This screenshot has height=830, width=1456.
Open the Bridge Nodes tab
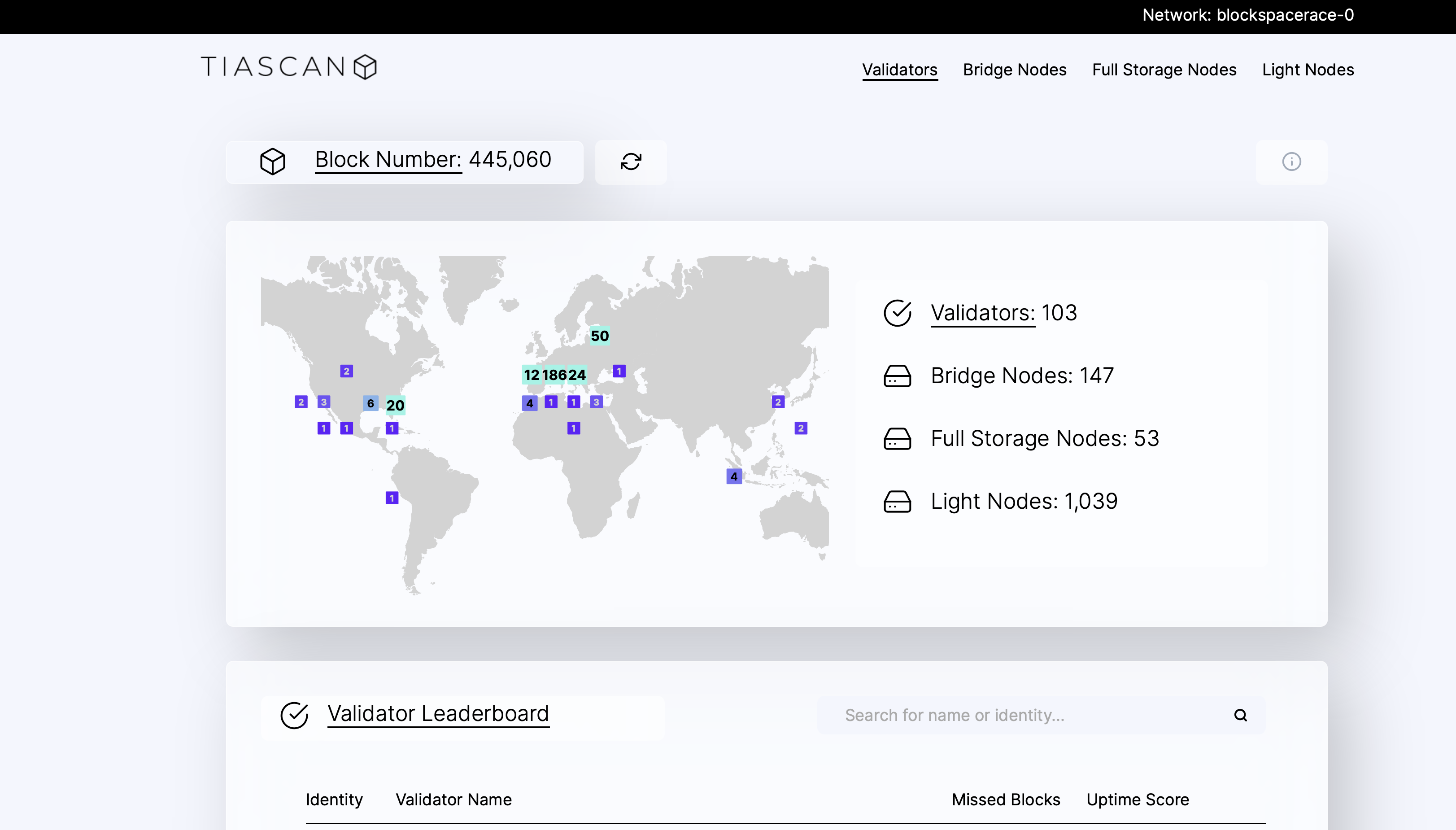pyautogui.click(x=1014, y=70)
